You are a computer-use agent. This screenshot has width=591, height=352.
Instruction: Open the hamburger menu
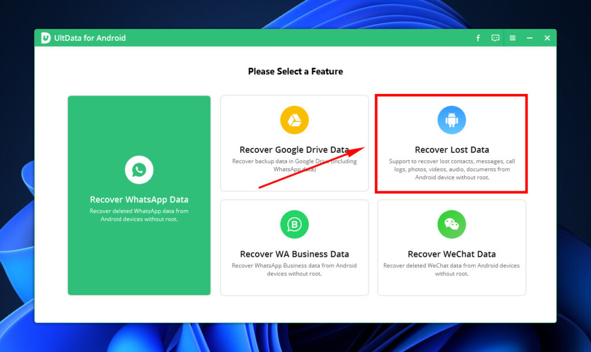(x=512, y=37)
